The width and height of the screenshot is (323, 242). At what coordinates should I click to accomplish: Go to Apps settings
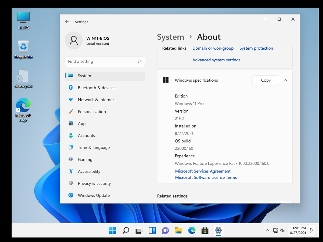pyautogui.click(x=105, y=123)
